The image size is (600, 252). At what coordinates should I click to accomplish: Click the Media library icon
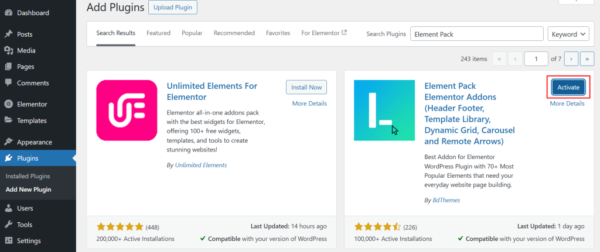coord(8,51)
